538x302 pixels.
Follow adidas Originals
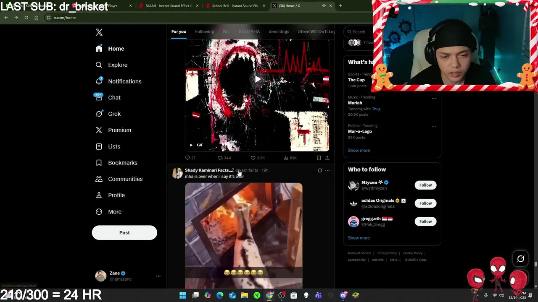pyautogui.click(x=425, y=203)
